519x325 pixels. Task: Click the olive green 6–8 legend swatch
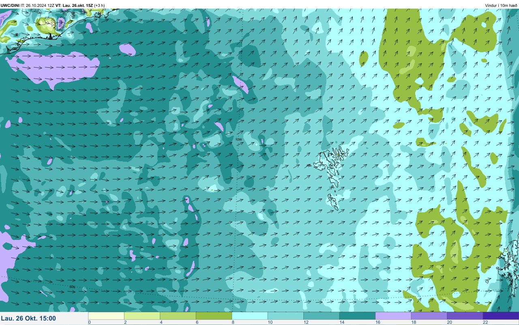[214, 316]
